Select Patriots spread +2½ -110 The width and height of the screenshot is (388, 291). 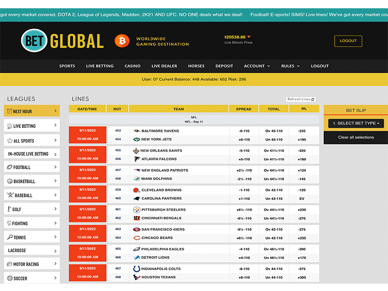pyautogui.click(x=244, y=171)
